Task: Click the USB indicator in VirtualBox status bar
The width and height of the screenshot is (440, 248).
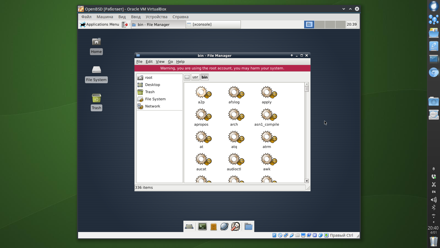Action: 292,235
